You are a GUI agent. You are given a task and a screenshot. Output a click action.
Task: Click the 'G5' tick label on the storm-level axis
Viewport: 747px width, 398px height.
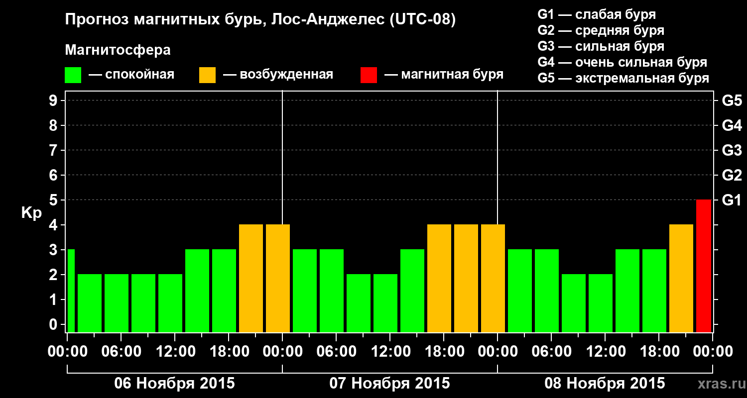(x=732, y=101)
